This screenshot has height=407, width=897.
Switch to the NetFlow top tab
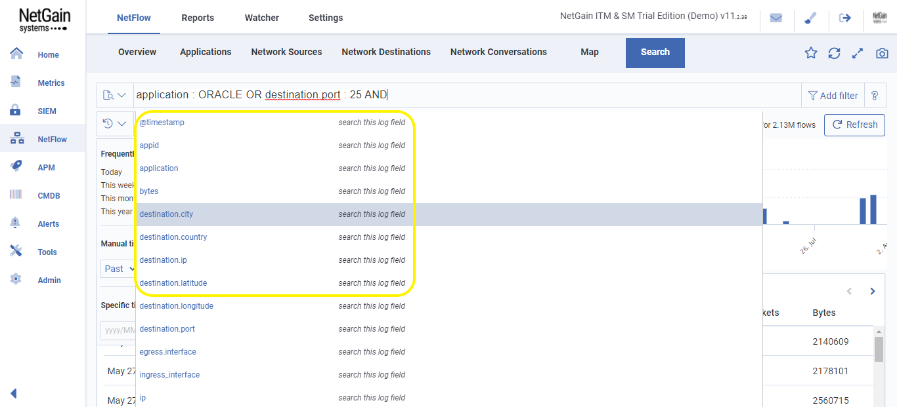click(x=134, y=18)
